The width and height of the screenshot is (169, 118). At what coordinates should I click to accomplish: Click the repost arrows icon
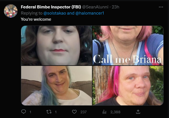pyautogui.click(x=49, y=112)
